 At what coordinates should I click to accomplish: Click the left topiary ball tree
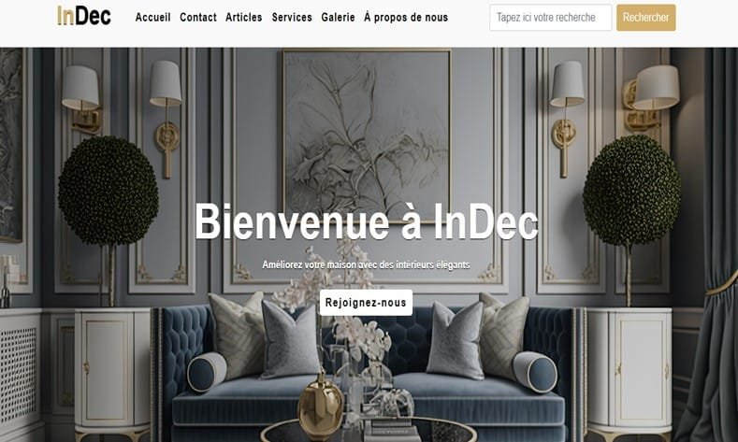(109, 191)
